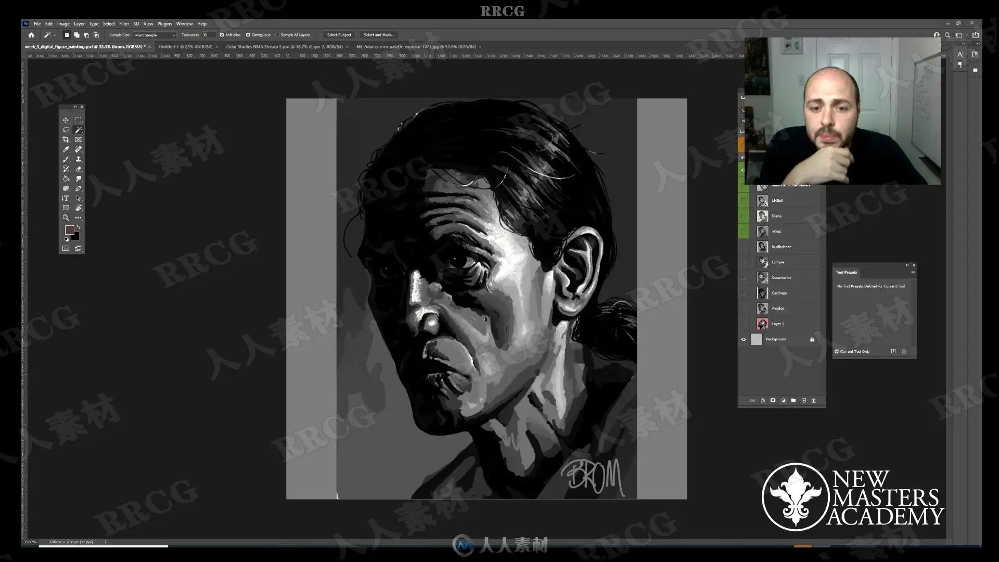Change the screen mode
This screenshot has width=999, height=562.
(79, 249)
